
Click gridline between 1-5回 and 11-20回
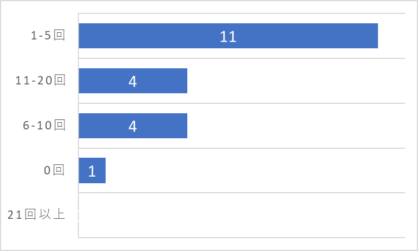pos(242,58)
